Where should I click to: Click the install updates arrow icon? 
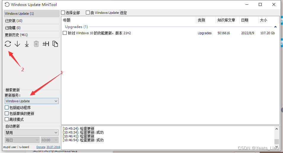pos(27,44)
